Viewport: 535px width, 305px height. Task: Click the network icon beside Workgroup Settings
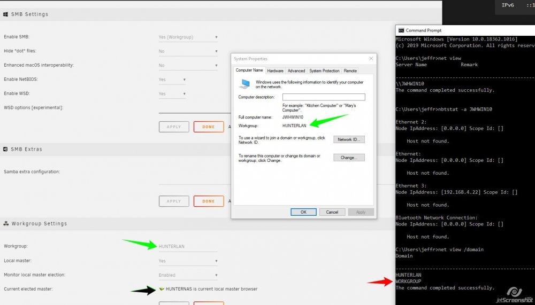pyautogui.click(x=6, y=224)
